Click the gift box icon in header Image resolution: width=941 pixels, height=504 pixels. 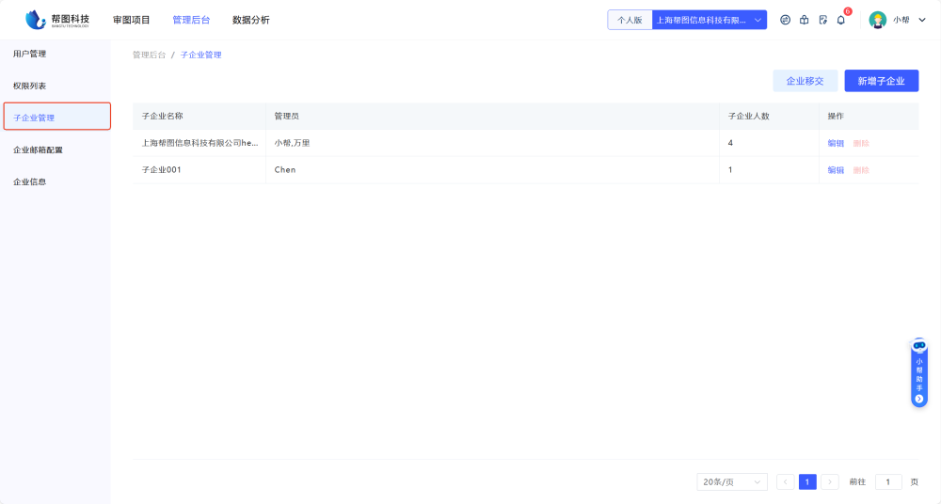(x=804, y=20)
